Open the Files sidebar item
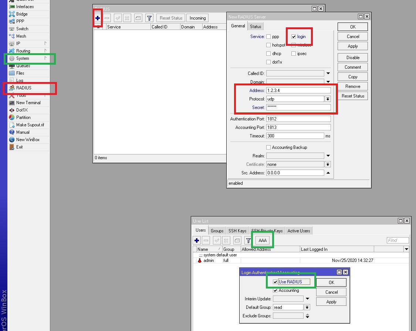 coord(28,73)
